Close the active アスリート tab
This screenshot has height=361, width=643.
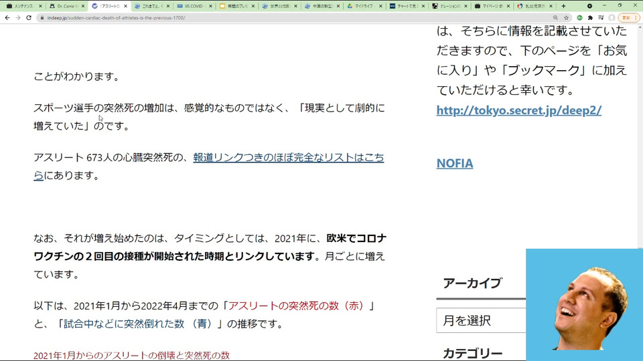pyautogui.click(x=125, y=6)
